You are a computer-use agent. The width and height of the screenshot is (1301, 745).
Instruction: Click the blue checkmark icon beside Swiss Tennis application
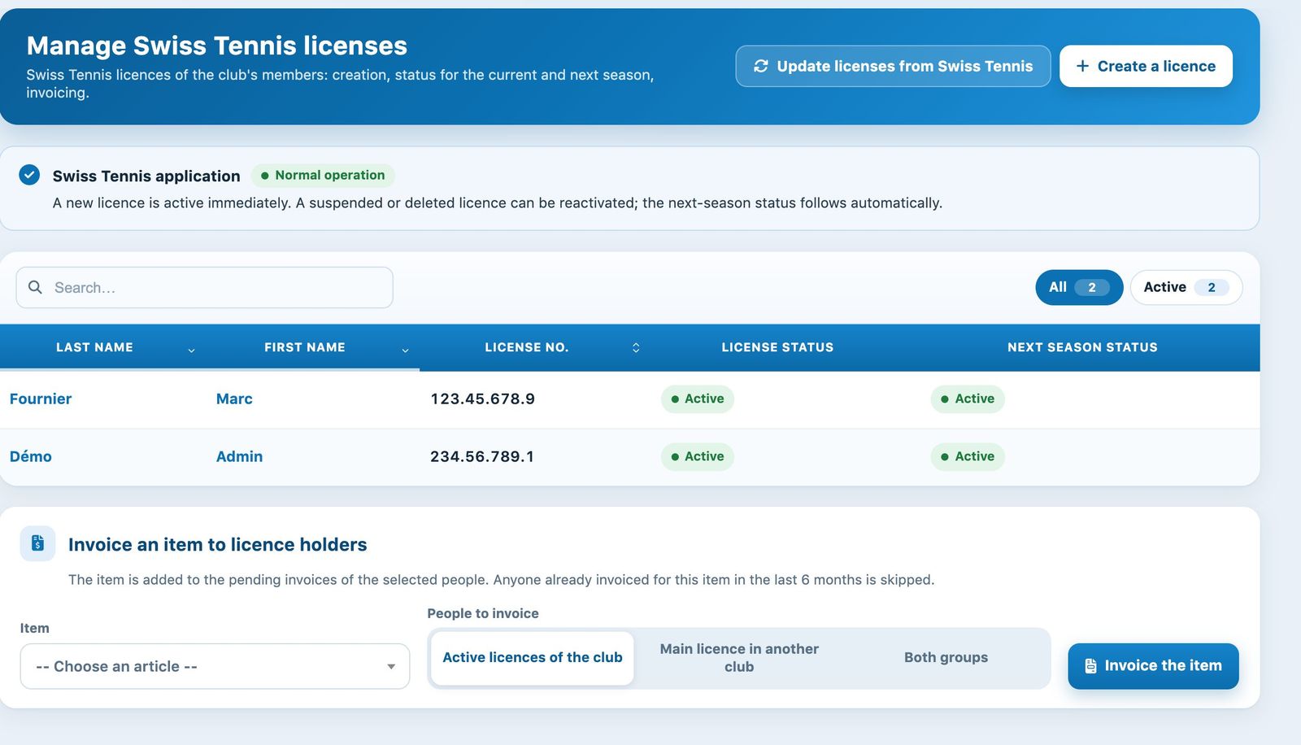click(29, 175)
